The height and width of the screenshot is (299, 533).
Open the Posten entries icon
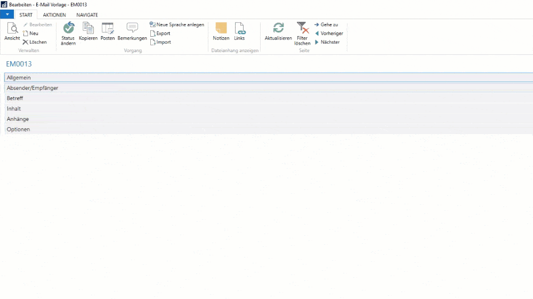pyautogui.click(x=108, y=31)
